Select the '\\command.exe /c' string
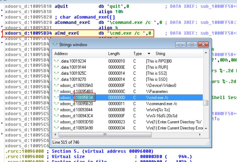 [162, 104]
